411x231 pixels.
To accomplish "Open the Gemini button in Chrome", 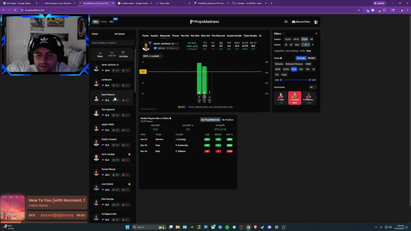I will [379, 3].
